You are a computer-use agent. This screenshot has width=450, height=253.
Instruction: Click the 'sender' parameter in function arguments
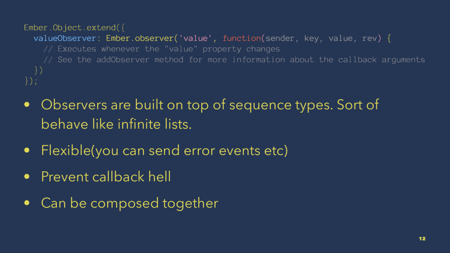click(280, 39)
